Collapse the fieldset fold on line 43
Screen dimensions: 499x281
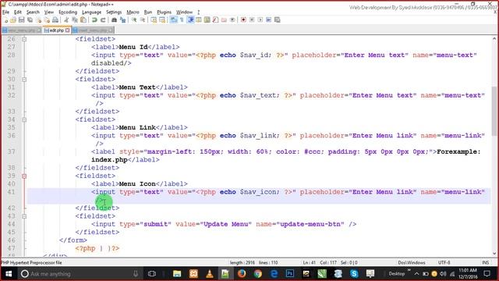(x=24, y=216)
